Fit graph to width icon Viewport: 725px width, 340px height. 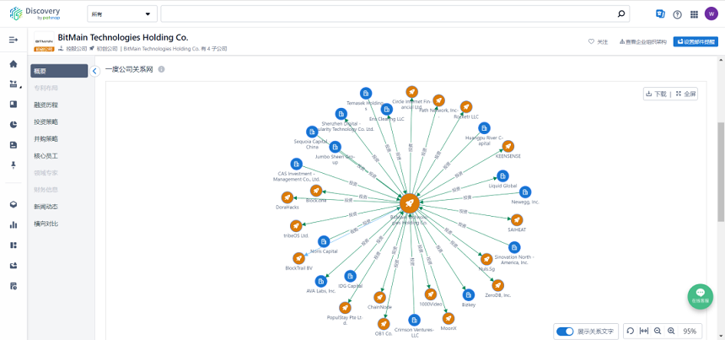(x=644, y=331)
